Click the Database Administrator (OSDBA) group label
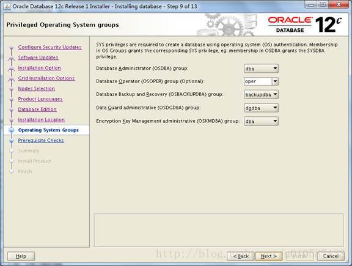Screen dimensions: 352x266 (x=142, y=68)
